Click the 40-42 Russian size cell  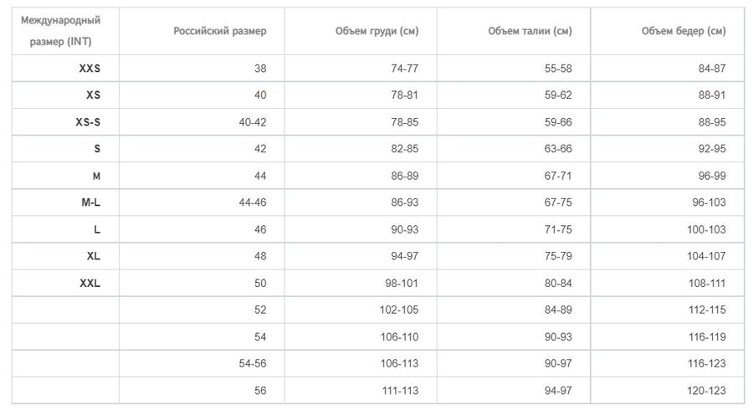[253, 122]
